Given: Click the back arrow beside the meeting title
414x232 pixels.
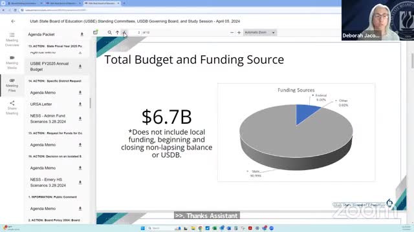Looking at the screenshot, I should pos(13,21).
